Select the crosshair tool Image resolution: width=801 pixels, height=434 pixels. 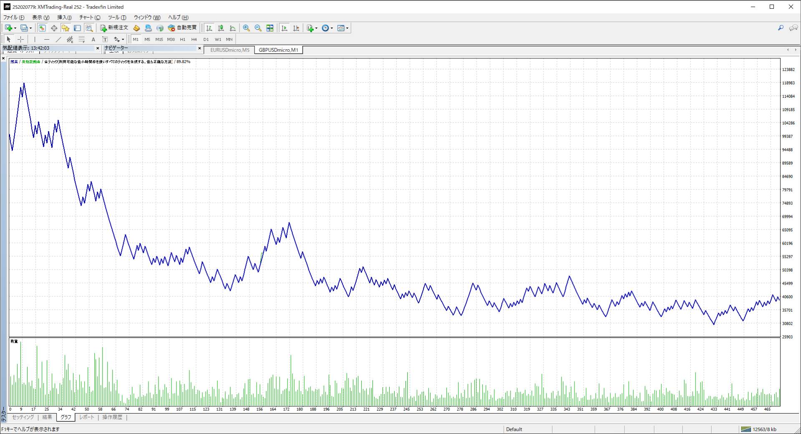20,39
